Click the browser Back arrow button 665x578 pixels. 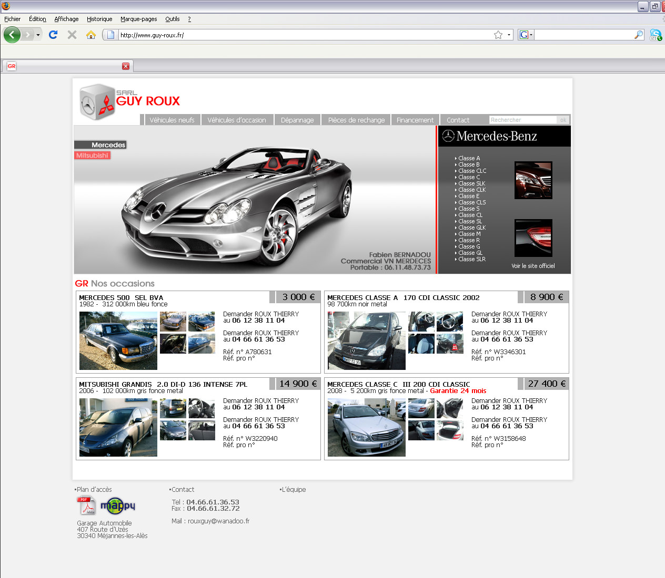[x=12, y=35]
